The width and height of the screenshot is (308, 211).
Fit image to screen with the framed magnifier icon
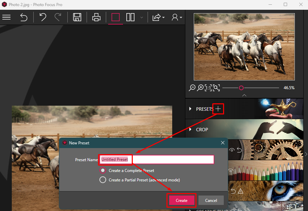tap(216, 87)
